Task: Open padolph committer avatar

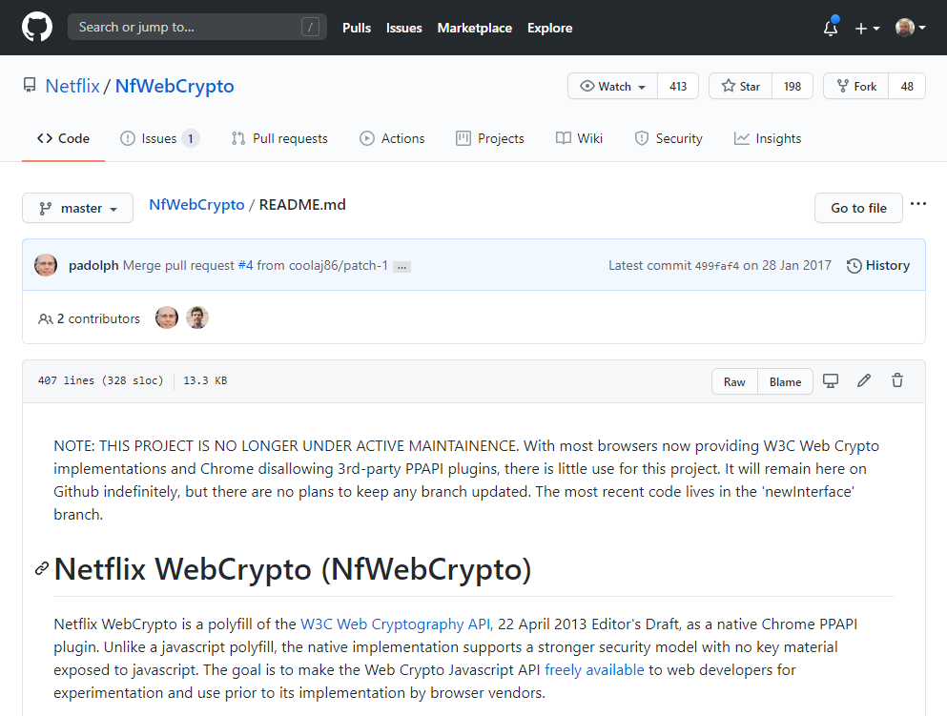Action: [x=46, y=265]
